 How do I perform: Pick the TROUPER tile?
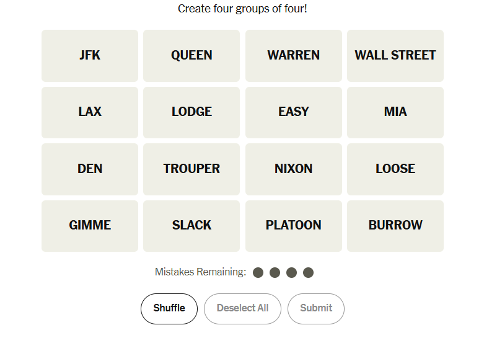pos(191,169)
